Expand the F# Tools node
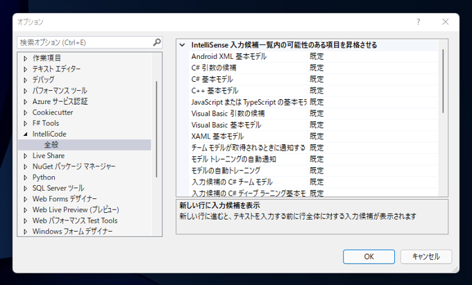 [x=26, y=123]
